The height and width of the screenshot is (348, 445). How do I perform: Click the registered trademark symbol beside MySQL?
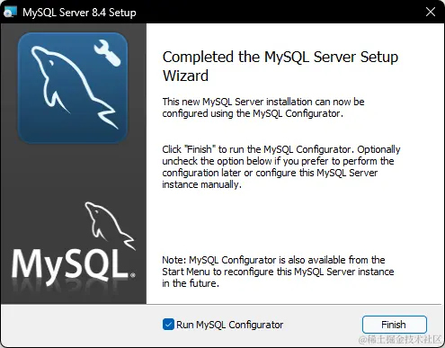tap(133, 274)
